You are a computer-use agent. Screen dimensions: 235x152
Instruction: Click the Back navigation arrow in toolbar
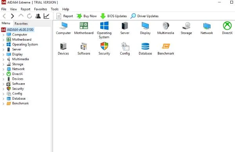tap(4, 16)
